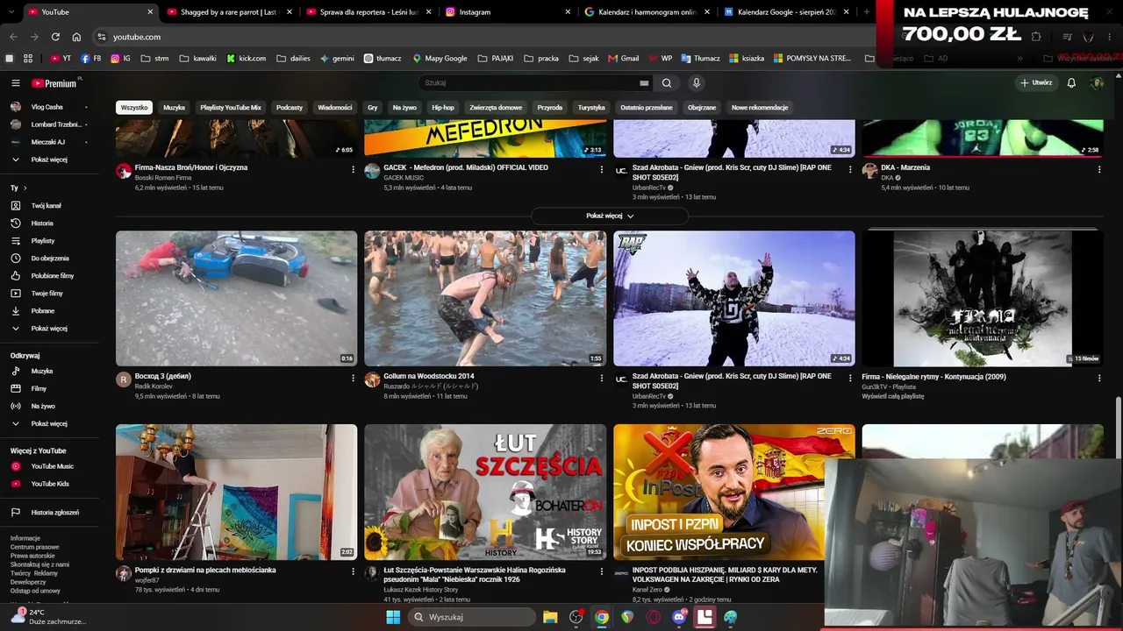Open the kick.com bookmark
This screenshot has width=1123, height=631.
tap(246, 59)
